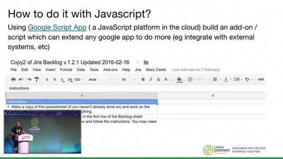The image size is (283, 159).
Task: Open the Add-ons menu
Action: 110,70
